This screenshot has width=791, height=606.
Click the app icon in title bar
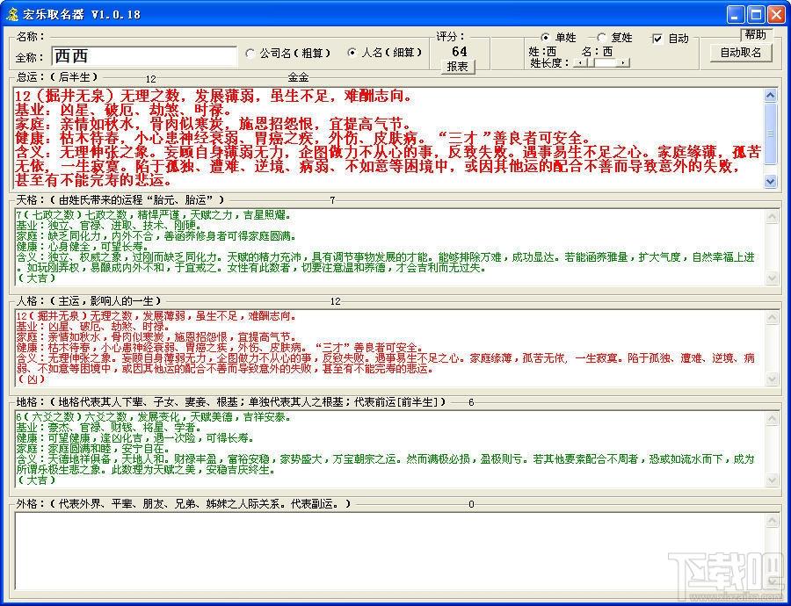coord(11,13)
